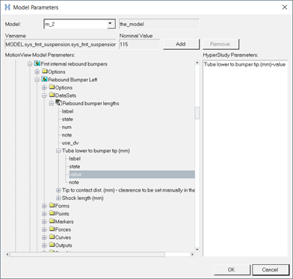This screenshot has height=279, width=293.
Task: Click the folder icon beside DataSets
Action: tap(52, 95)
